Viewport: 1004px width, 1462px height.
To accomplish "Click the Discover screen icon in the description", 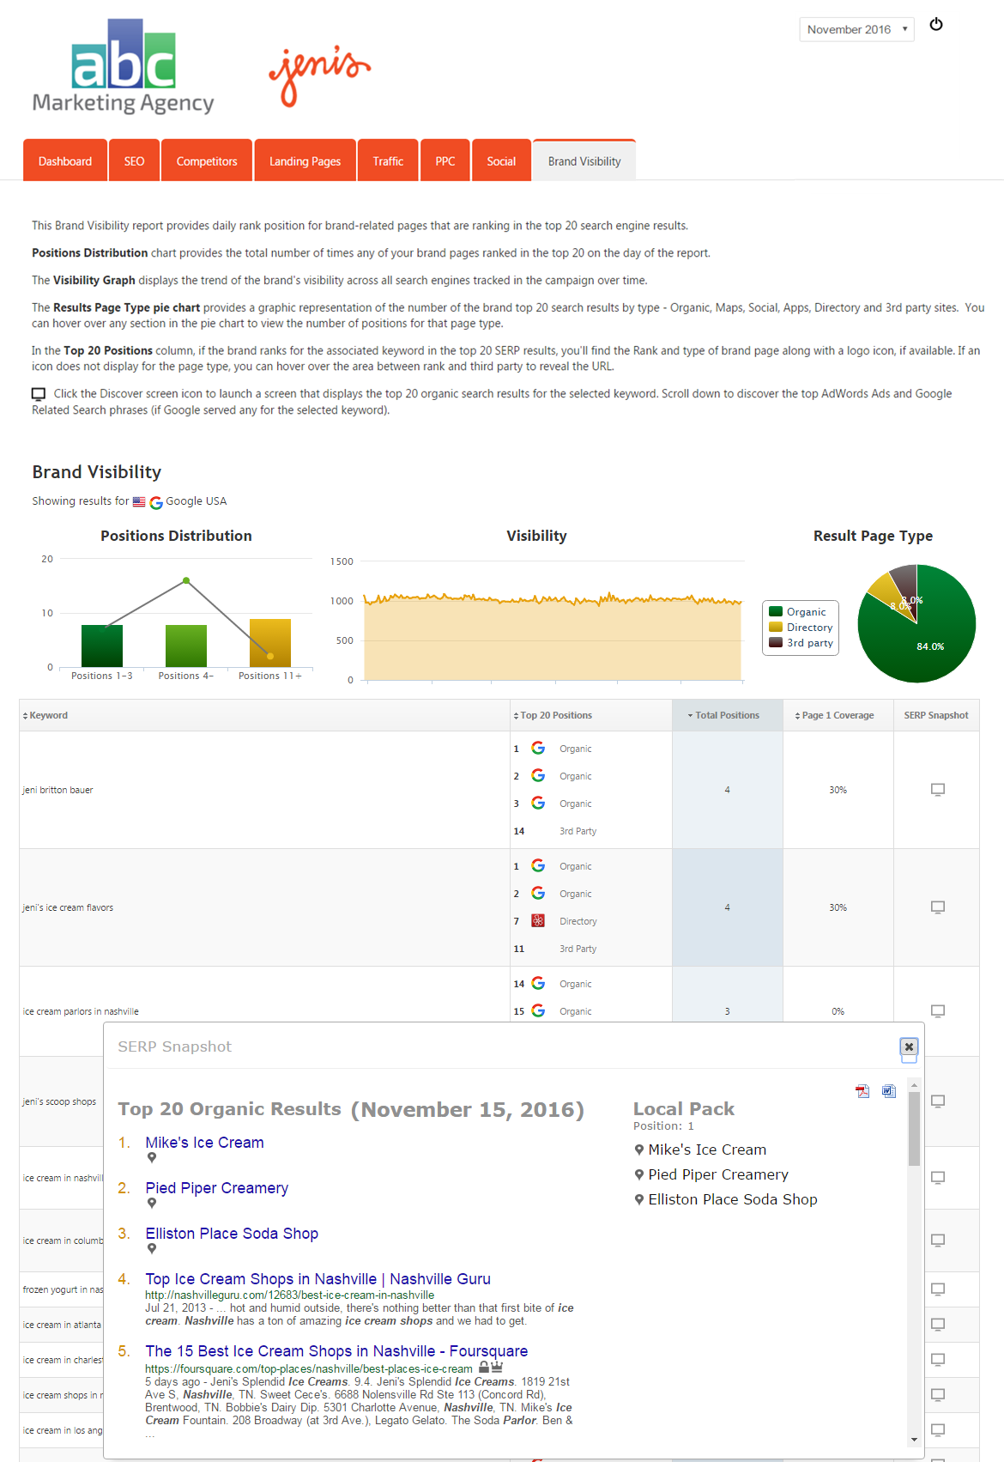I will point(39,394).
